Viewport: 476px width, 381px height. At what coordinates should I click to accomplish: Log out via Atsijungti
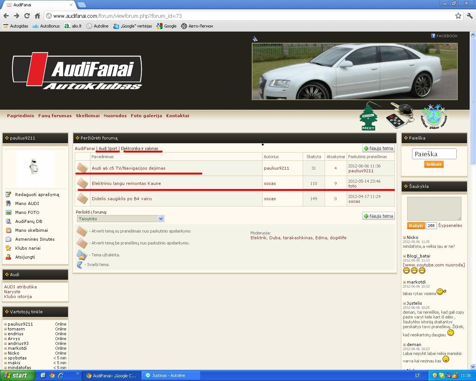(x=25, y=257)
